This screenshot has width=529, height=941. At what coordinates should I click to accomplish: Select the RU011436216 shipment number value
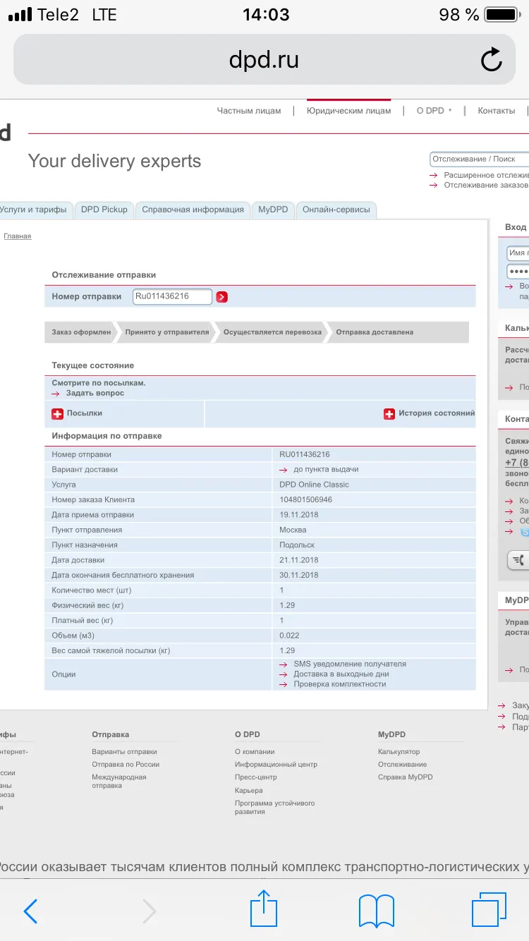(x=305, y=454)
